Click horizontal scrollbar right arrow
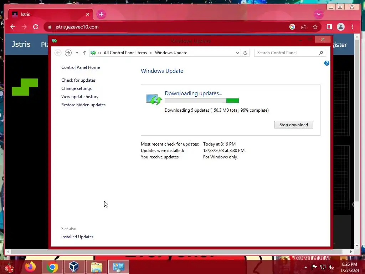Screen dimensions: 365x274 point(351,252)
